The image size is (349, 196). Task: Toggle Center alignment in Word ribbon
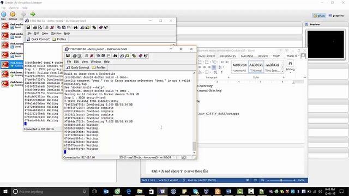pyautogui.click(x=204, y=67)
